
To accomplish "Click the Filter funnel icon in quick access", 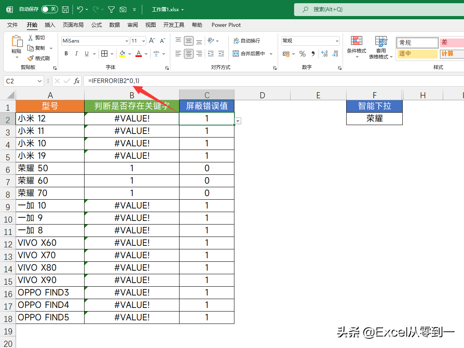I will (111, 10).
